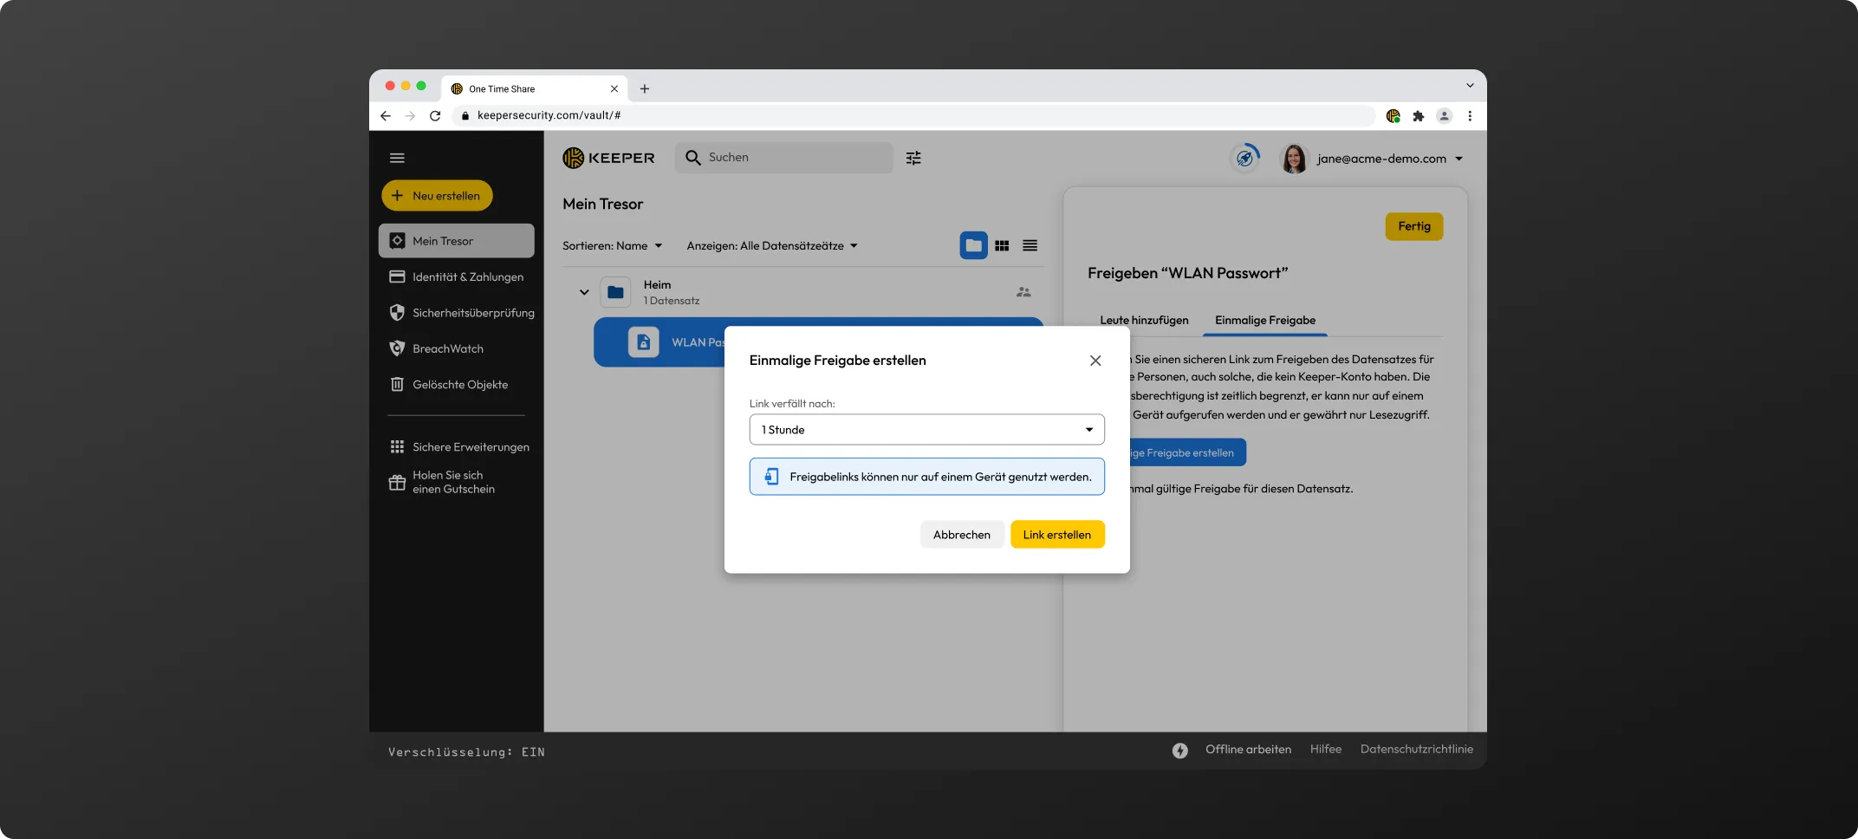Click the Fertig button
Screen dimensions: 1858x839
pos(1414,226)
